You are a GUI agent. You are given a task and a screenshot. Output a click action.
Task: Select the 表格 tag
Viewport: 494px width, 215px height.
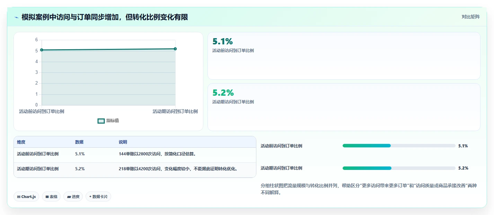point(51,197)
